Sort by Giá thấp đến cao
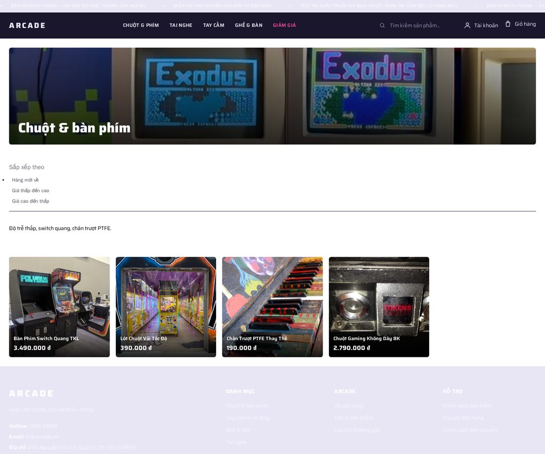 31,190
